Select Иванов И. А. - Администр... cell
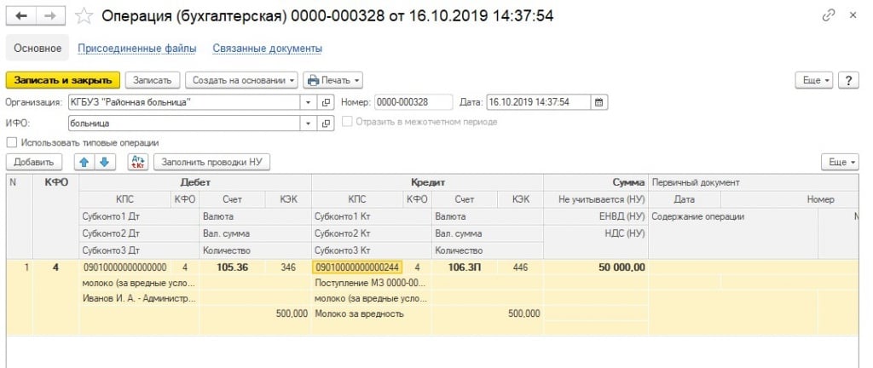This screenshot has width=873, height=368. pyautogui.click(x=139, y=298)
